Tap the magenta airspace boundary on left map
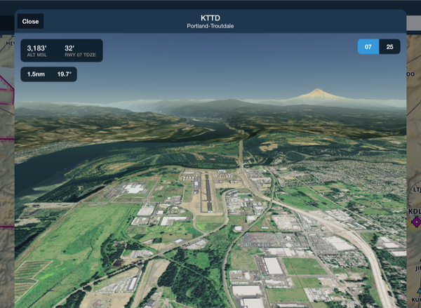 6,91
